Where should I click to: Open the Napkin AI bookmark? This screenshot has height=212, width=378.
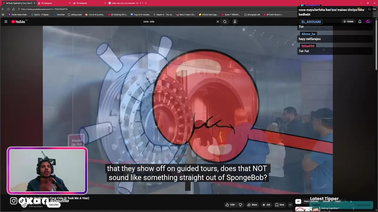163,14
